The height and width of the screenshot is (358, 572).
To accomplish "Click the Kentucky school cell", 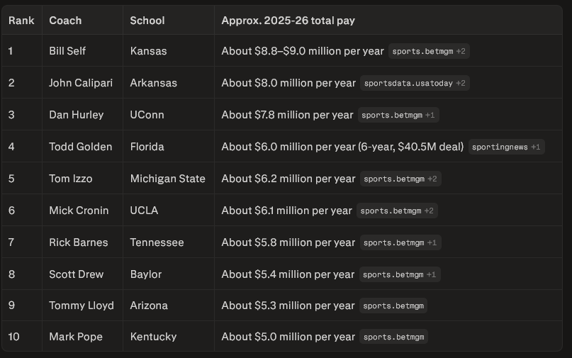I will point(153,337).
